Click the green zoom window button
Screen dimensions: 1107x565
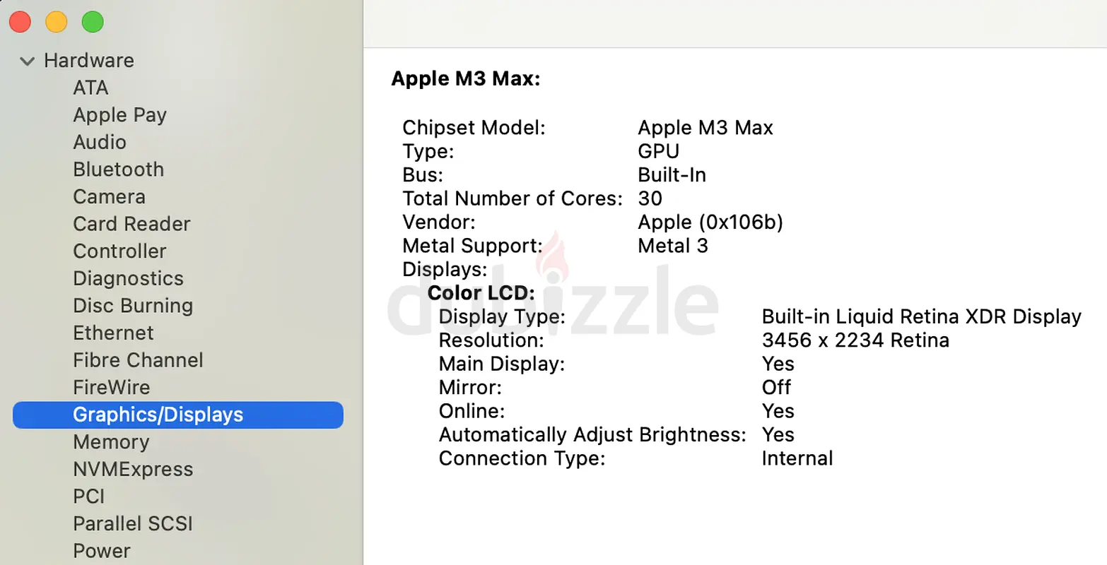(93, 22)
